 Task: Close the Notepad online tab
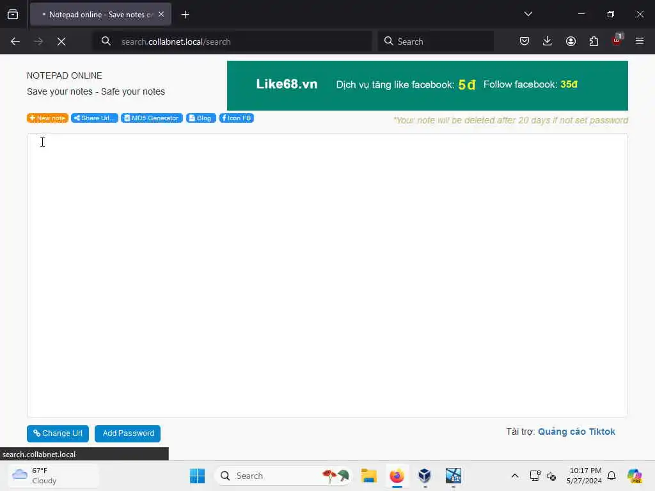[x=161, y=14]
